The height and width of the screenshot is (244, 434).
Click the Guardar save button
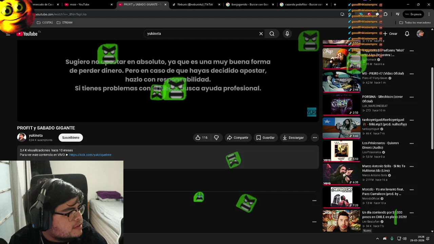[265, 138]
